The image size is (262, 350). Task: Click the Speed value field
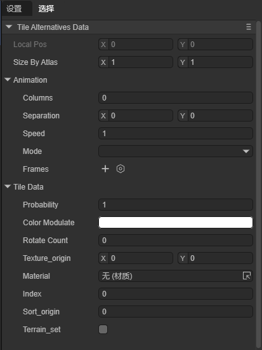[x=176, y=134]
